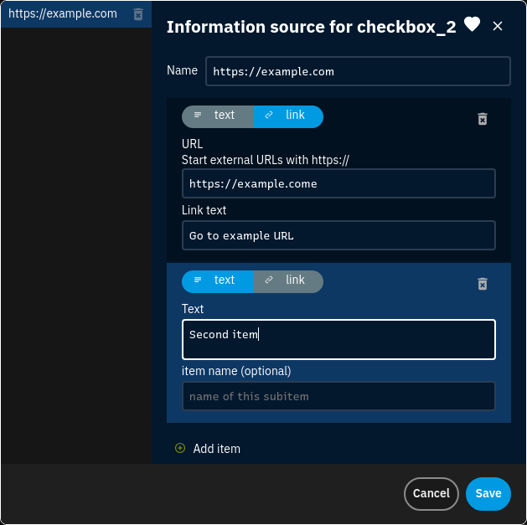Click the text lines icon in second item

click(198, 280)
